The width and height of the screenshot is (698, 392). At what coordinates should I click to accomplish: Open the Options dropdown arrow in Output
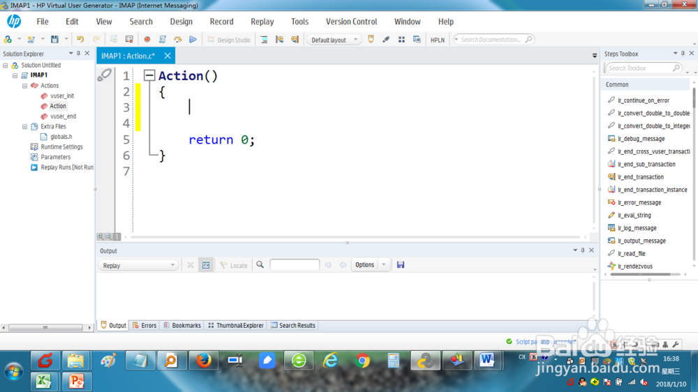pos(384,265)
